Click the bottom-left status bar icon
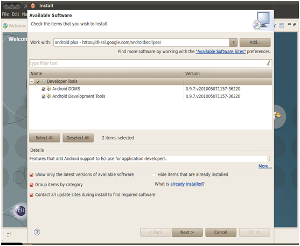300x246 pixels. 9,234
